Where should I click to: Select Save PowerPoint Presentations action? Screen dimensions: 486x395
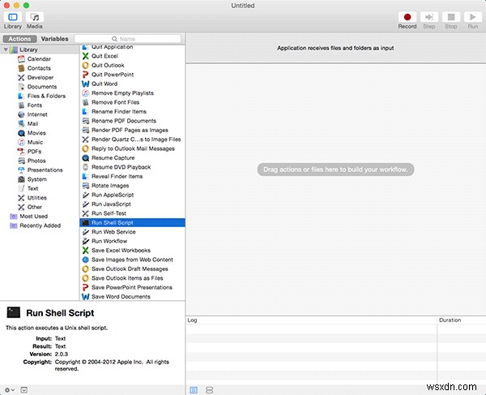(x=132, y=287)
